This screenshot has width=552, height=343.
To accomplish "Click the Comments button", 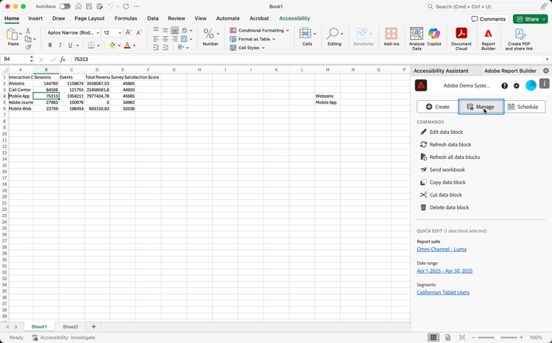I will click(488, 19).
